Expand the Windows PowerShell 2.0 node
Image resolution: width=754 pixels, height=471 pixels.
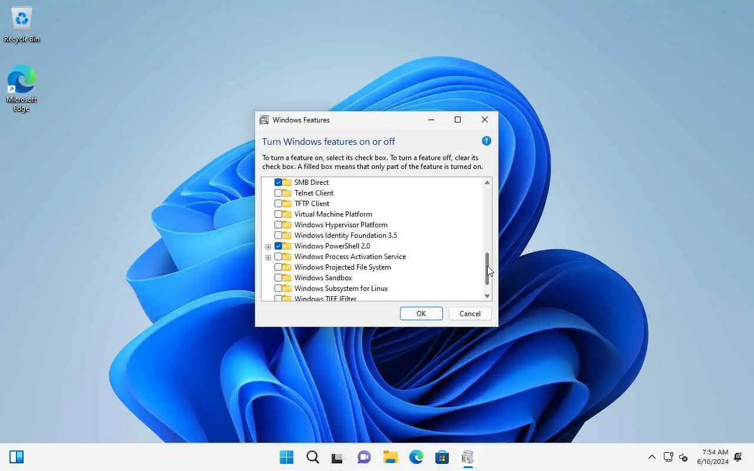click(268, 247)
